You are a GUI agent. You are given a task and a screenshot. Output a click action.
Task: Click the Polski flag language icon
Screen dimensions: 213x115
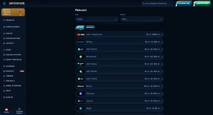tap(6, 110)
